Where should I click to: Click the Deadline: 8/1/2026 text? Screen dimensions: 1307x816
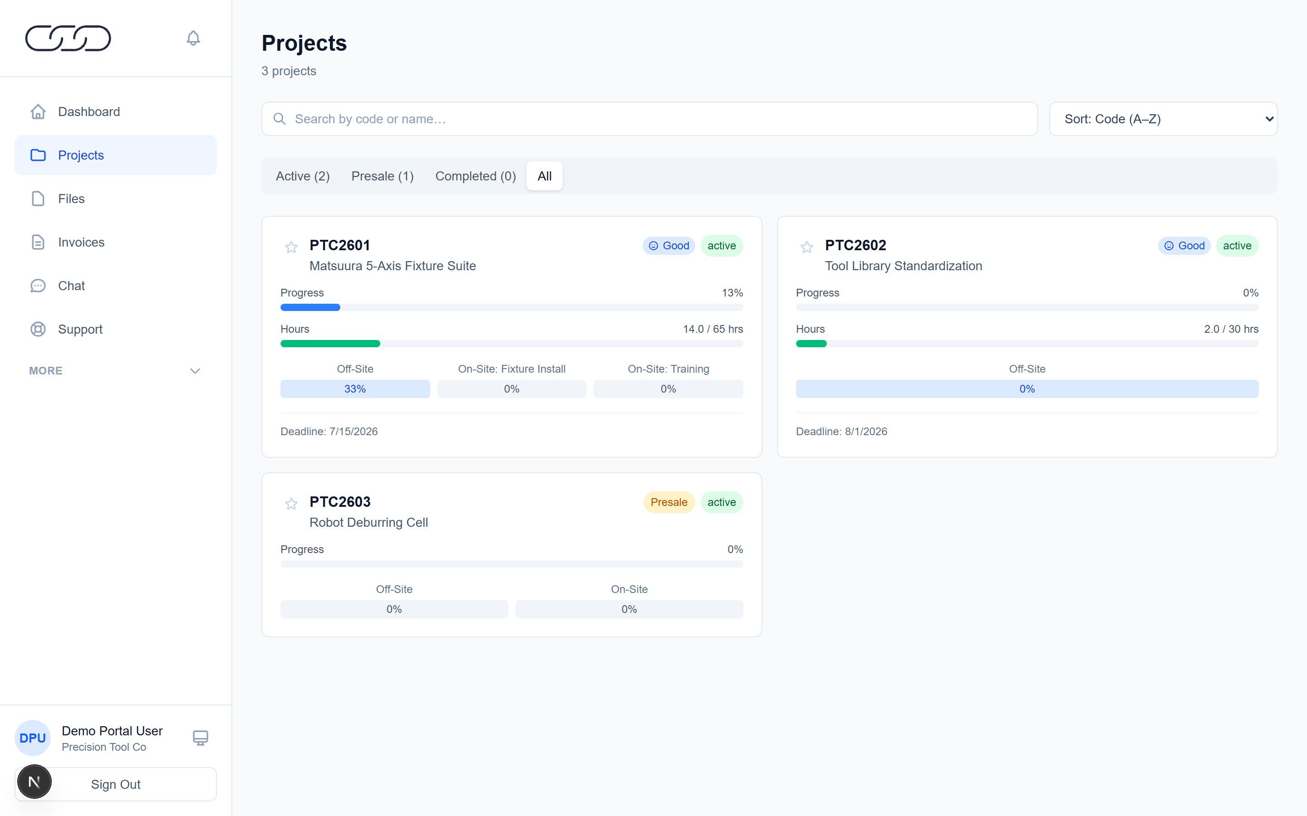coord(841,431)
